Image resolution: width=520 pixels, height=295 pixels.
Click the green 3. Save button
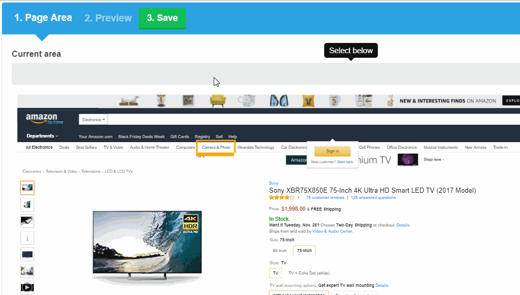coord(162,18)
